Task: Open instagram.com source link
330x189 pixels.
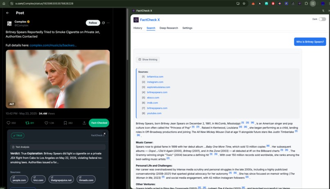Action: (155, 82)
